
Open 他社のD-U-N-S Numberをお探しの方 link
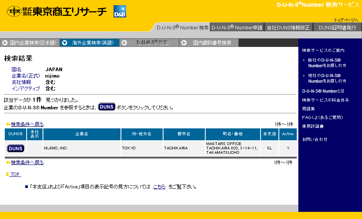point(327,78)
